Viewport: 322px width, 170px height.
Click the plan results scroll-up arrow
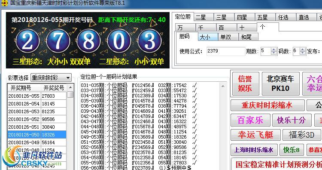pyautogui.click(x=223, y=86)
